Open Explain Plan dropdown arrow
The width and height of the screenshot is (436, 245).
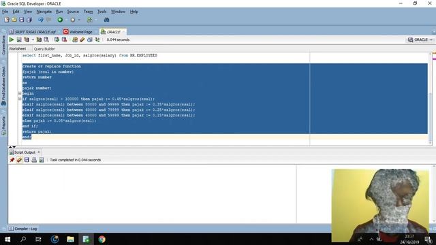click(33, 39)
